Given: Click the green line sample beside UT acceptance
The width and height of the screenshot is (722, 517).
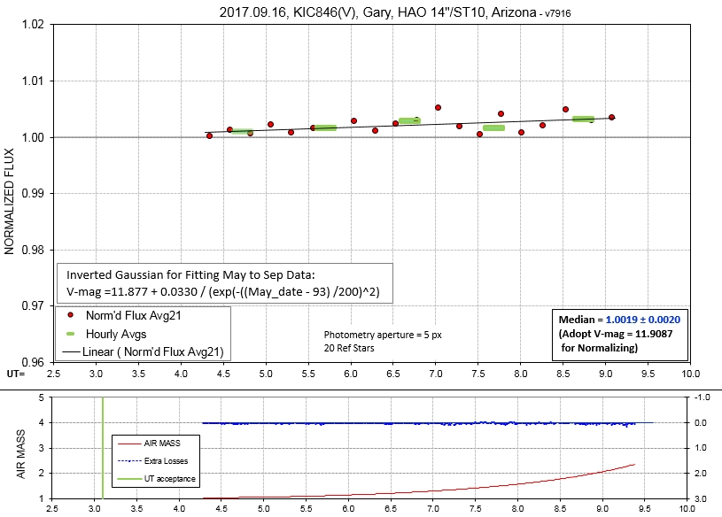Looking at the screenshot, I should 129,479.
